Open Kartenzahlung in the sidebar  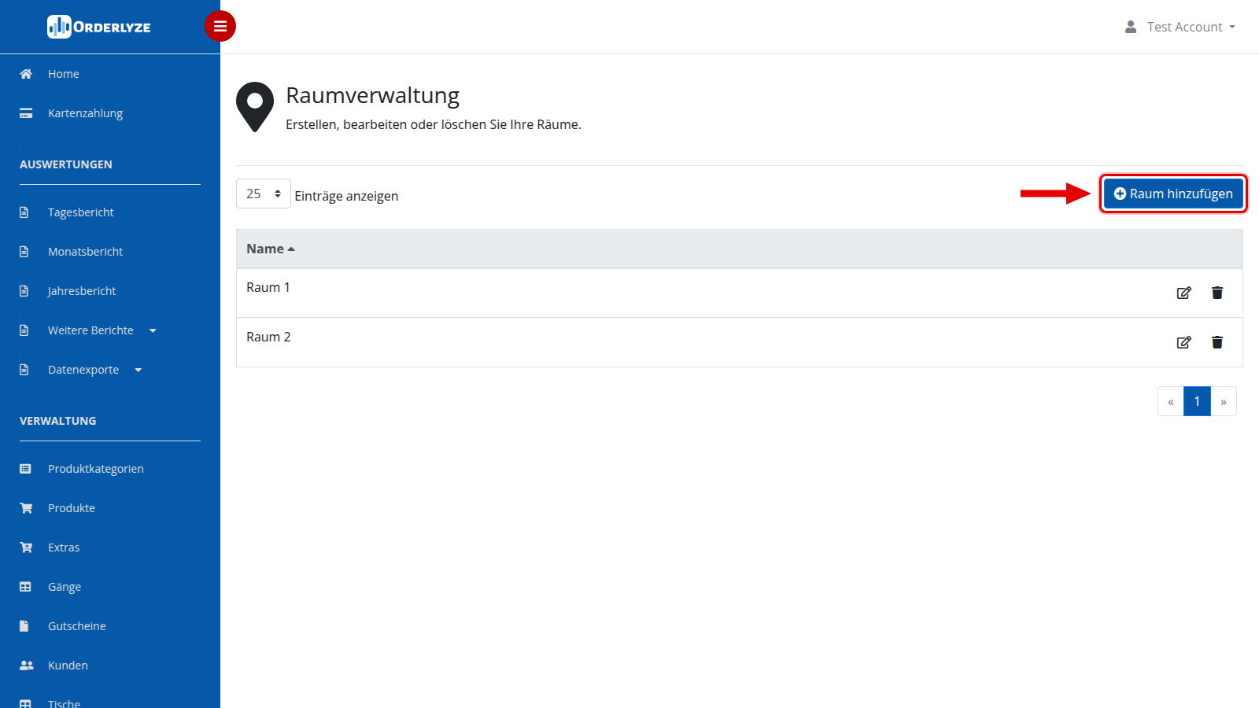[85, 113]
